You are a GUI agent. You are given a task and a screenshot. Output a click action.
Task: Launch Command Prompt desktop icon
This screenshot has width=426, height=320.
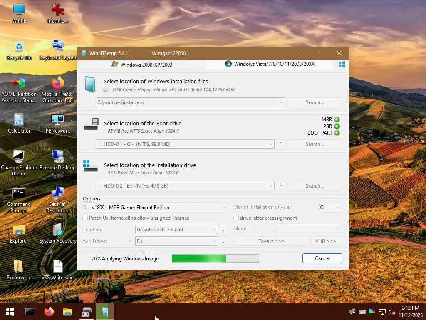point(19,200)
